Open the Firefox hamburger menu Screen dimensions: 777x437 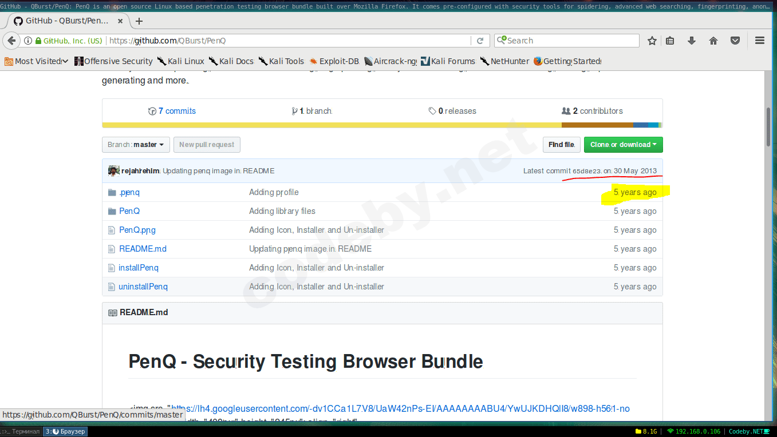click(760, 41)
